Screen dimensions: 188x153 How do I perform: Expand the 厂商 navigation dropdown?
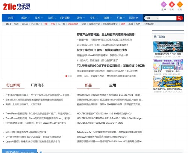coord(121,18)
